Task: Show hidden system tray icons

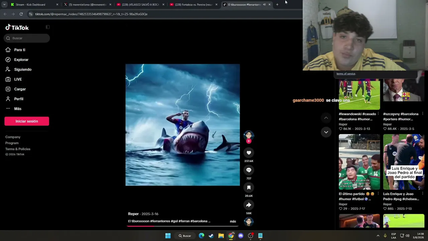Action: coord(378,236)
